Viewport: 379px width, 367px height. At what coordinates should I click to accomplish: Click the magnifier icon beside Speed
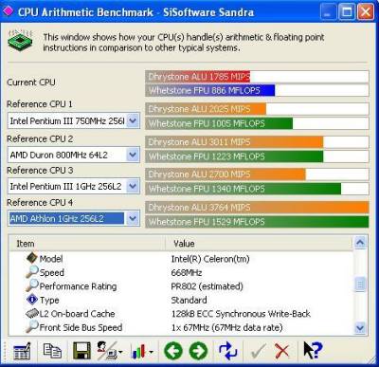pos(32,272)
